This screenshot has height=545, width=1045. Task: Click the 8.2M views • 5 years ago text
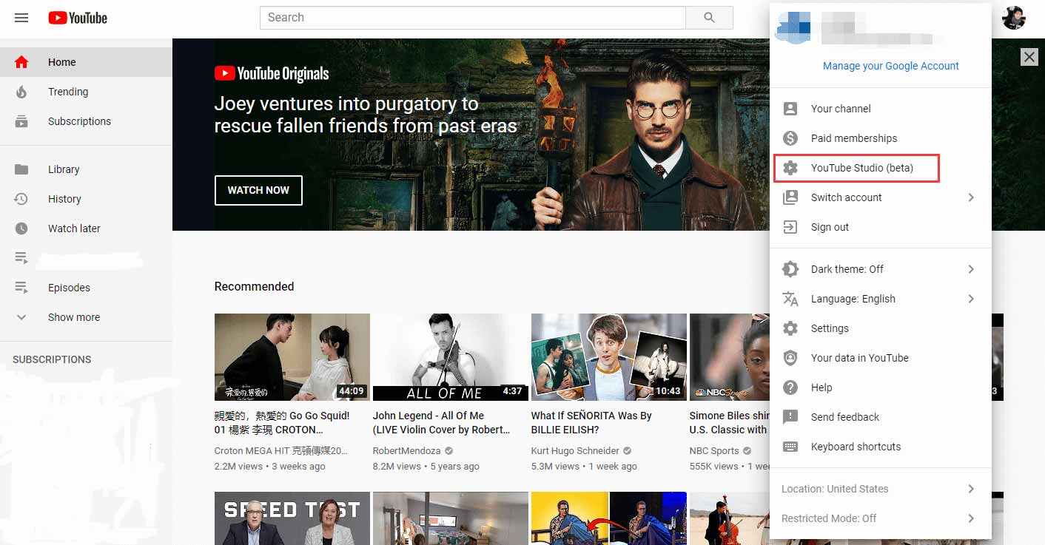[426, 467]
